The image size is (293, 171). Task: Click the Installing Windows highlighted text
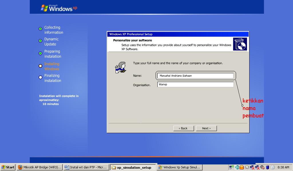52,66
